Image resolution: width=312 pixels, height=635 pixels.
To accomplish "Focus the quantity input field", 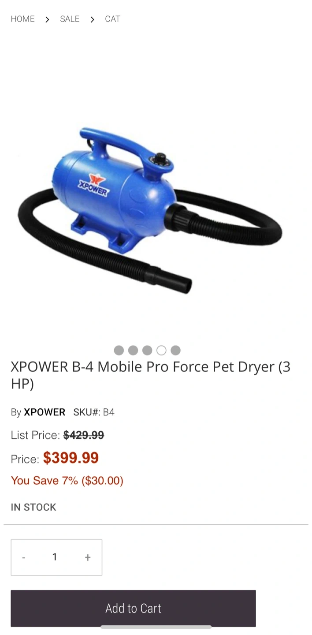I will [x=55, y=557].
